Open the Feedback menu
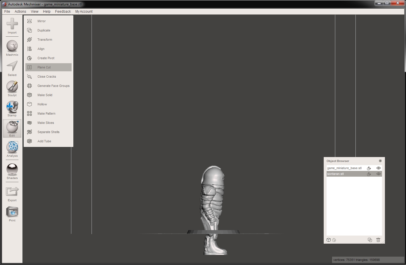 point(63,12)
